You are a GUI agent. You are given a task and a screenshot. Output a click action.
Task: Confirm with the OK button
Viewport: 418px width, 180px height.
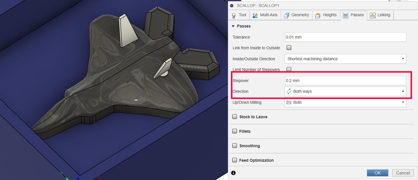pyautogui.click(x=378, y=173)
